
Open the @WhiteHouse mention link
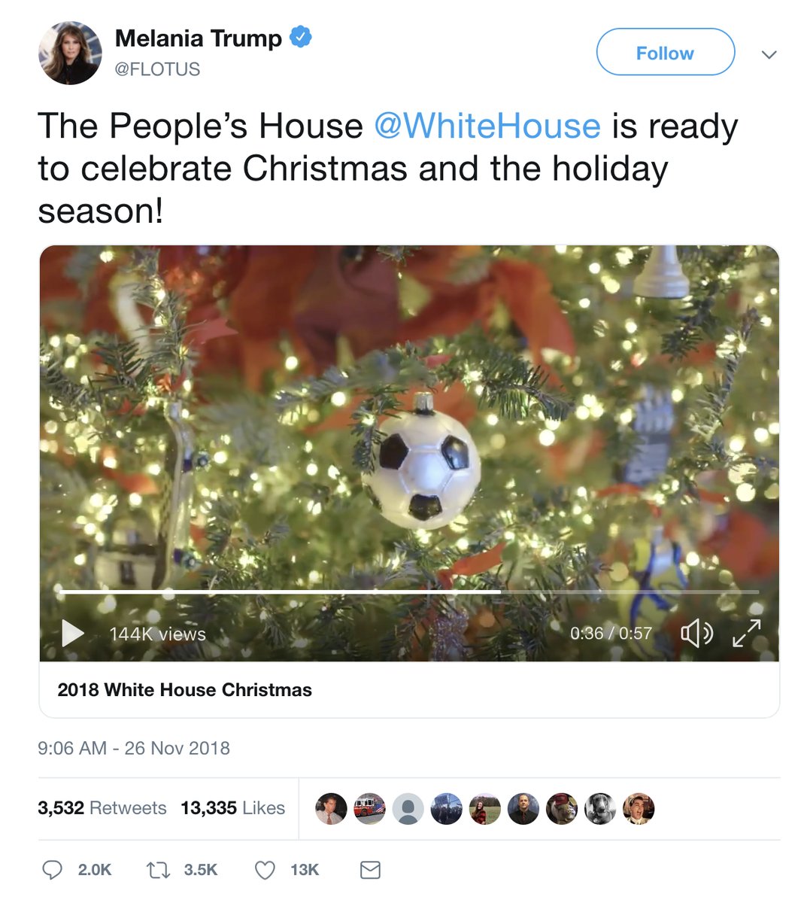tap(487, 126)
